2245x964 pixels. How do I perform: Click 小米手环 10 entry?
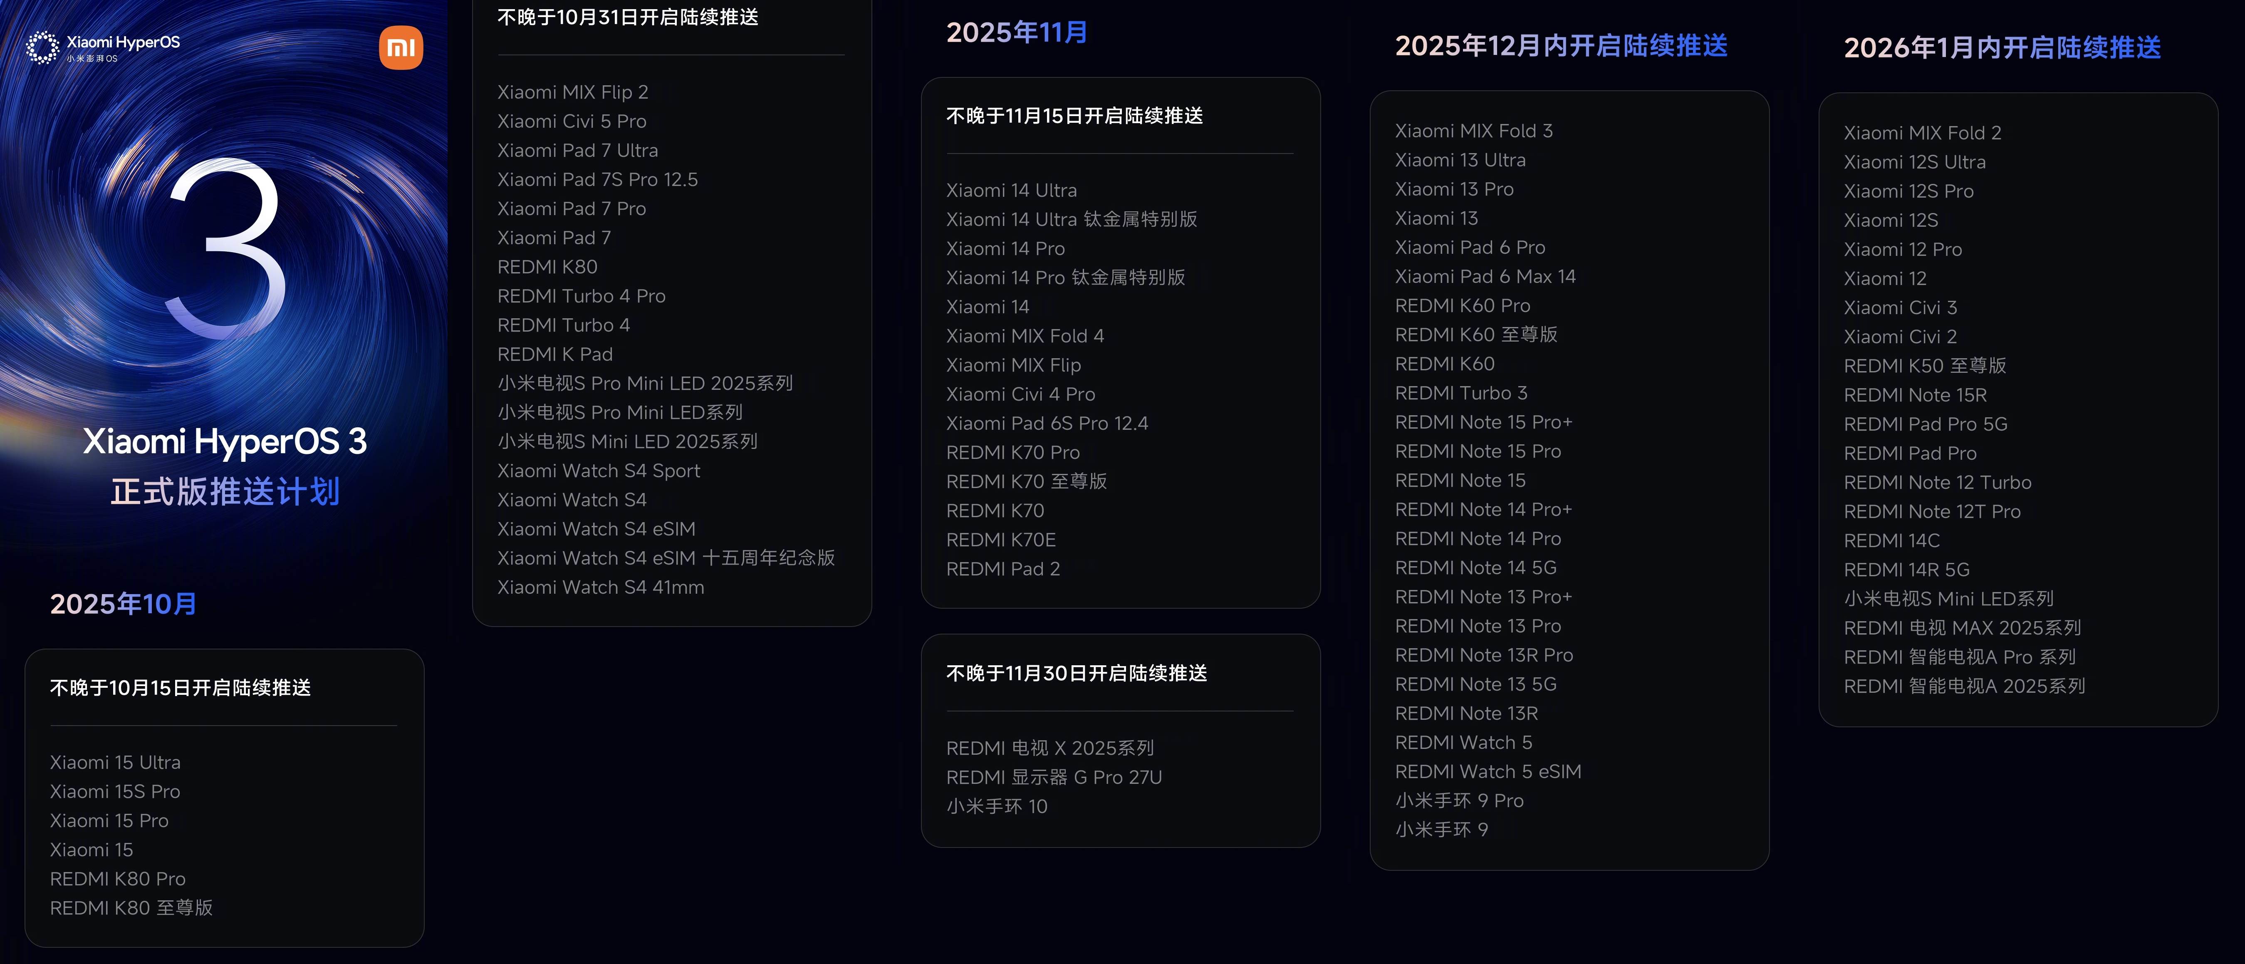(997, 806)
